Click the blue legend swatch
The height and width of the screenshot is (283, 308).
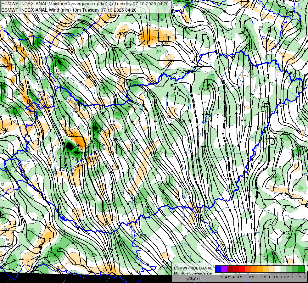[x=218, y=269]
